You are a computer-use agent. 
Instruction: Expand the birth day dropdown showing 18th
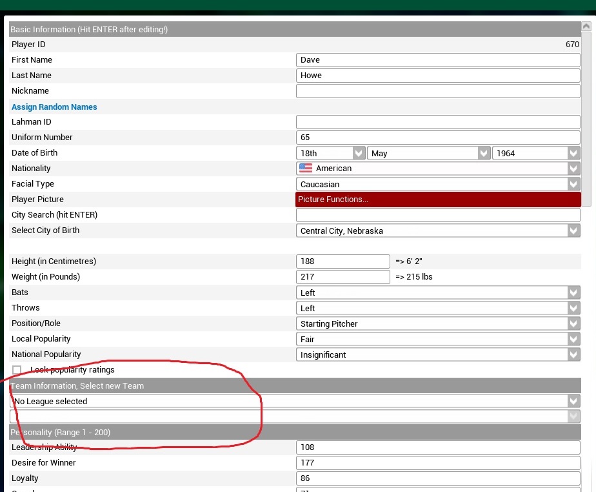click(331, 153)
